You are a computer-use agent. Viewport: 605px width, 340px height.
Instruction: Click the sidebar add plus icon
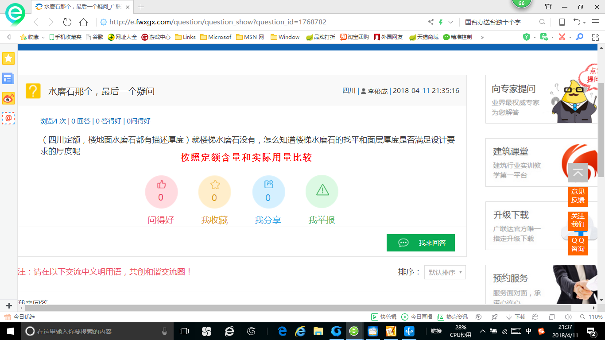tap(9, 305)
